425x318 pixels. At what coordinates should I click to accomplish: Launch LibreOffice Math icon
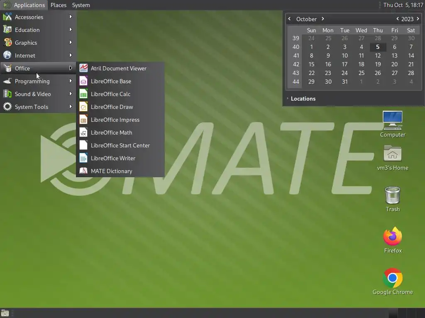click(x=83, y=132)
